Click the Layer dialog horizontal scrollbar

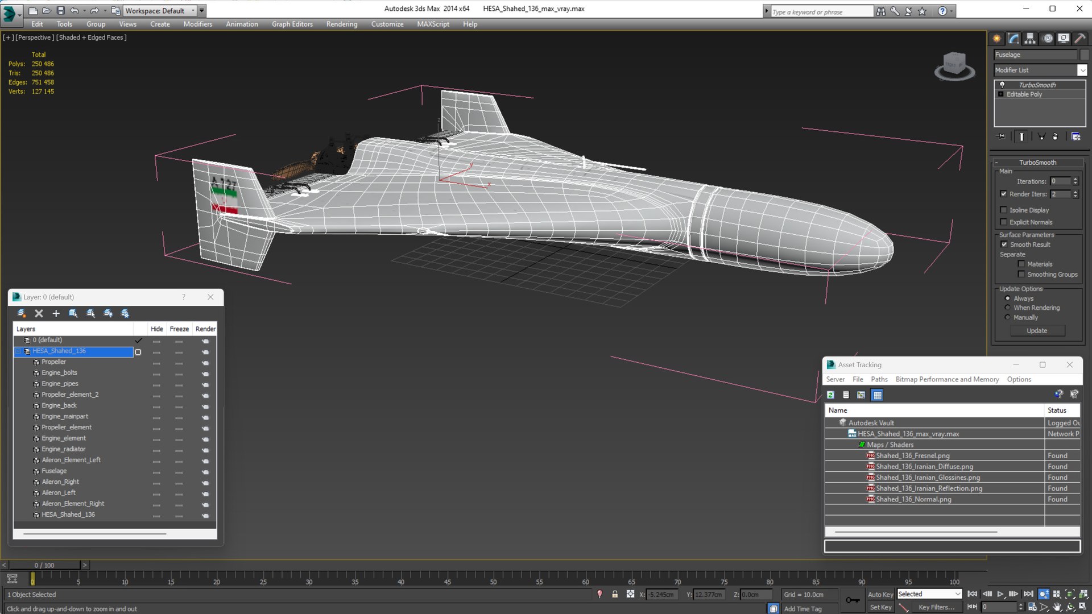(x=94, y=534)
